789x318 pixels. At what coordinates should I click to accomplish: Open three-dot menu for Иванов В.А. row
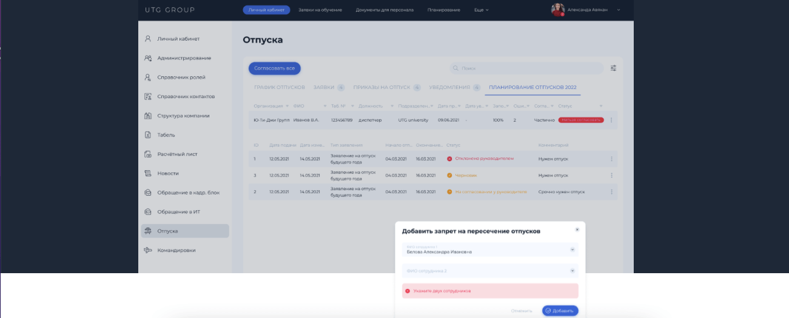coord(611,120)
